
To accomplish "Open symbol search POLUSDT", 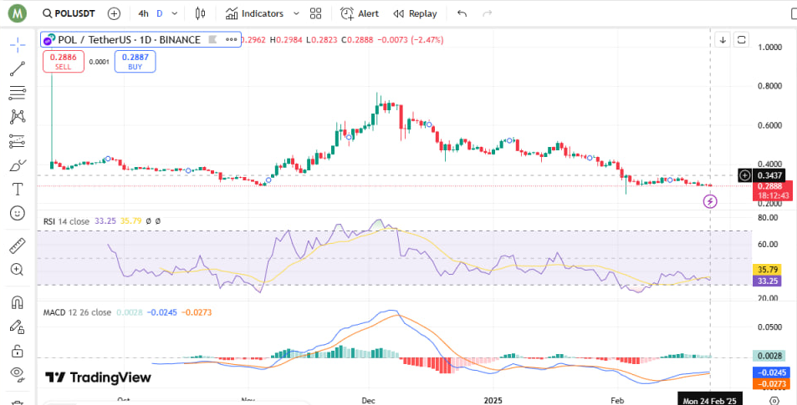I will coord(69,13).
